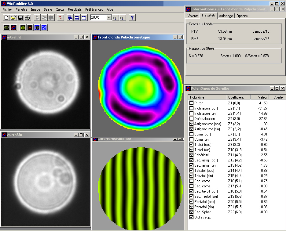Open Help with the question mark icon
286x231 pixels.
click(132, 18)
